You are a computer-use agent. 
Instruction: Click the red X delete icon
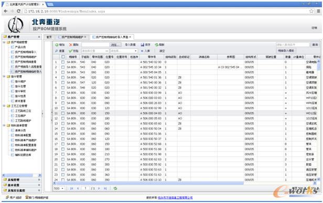click(71, 45)
